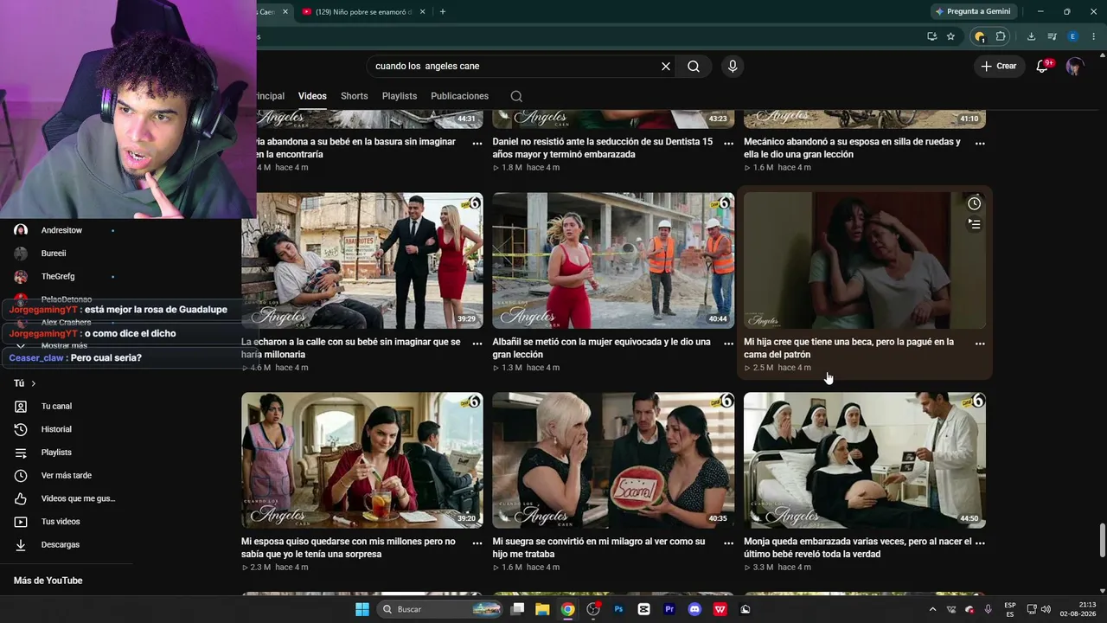Open 'Albañil se metió con la mujer equivocada' title
1107x623 pixels.
point(602,348)
